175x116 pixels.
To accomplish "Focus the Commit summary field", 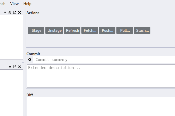I will [x=104, y=60].
